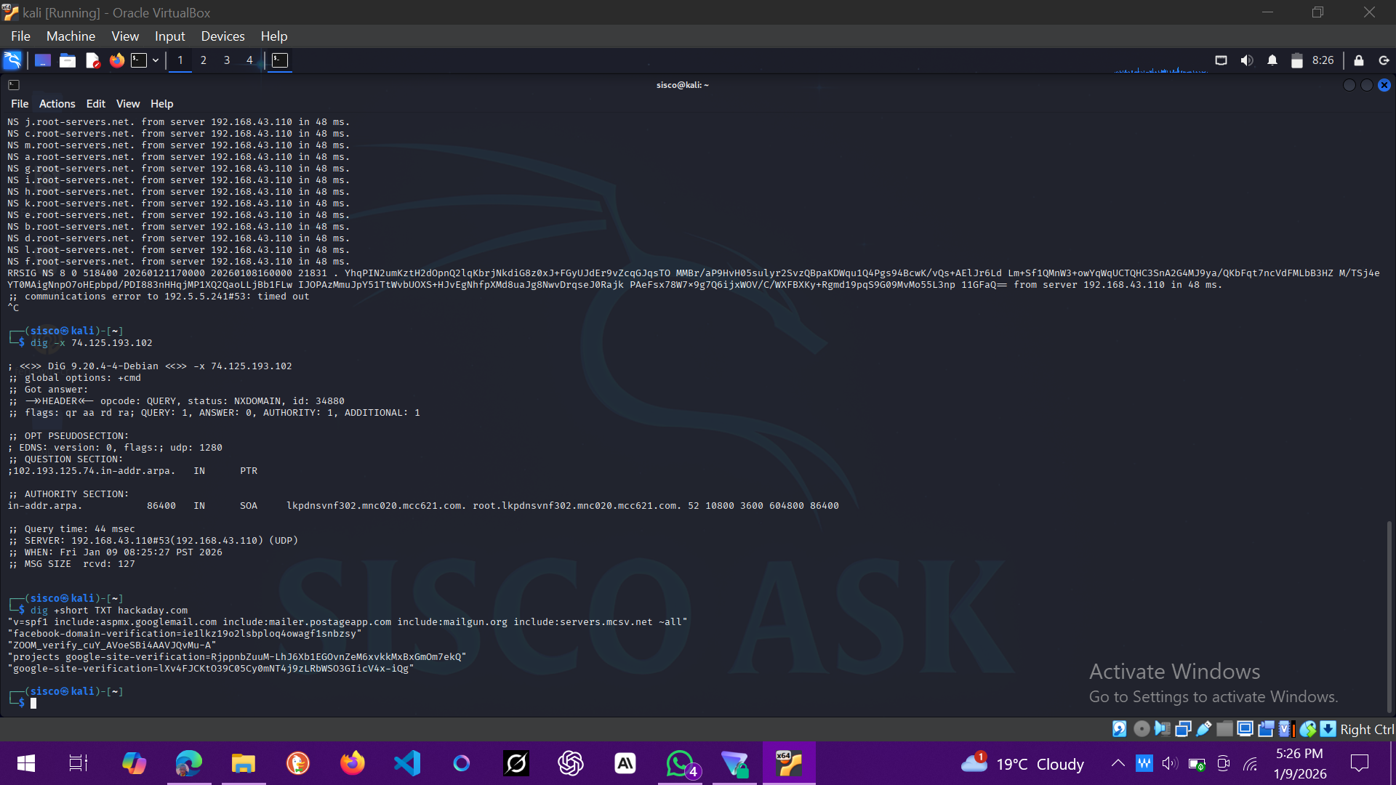The width and height of the screenshot is (1396, 785).
Task: Launch the text editor icon in Kali panel
Action: [92, 60]
